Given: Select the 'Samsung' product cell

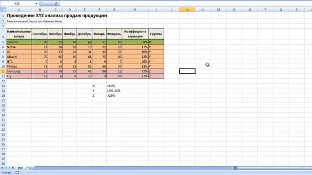Looking at the screenshot, I should (19, 71).
